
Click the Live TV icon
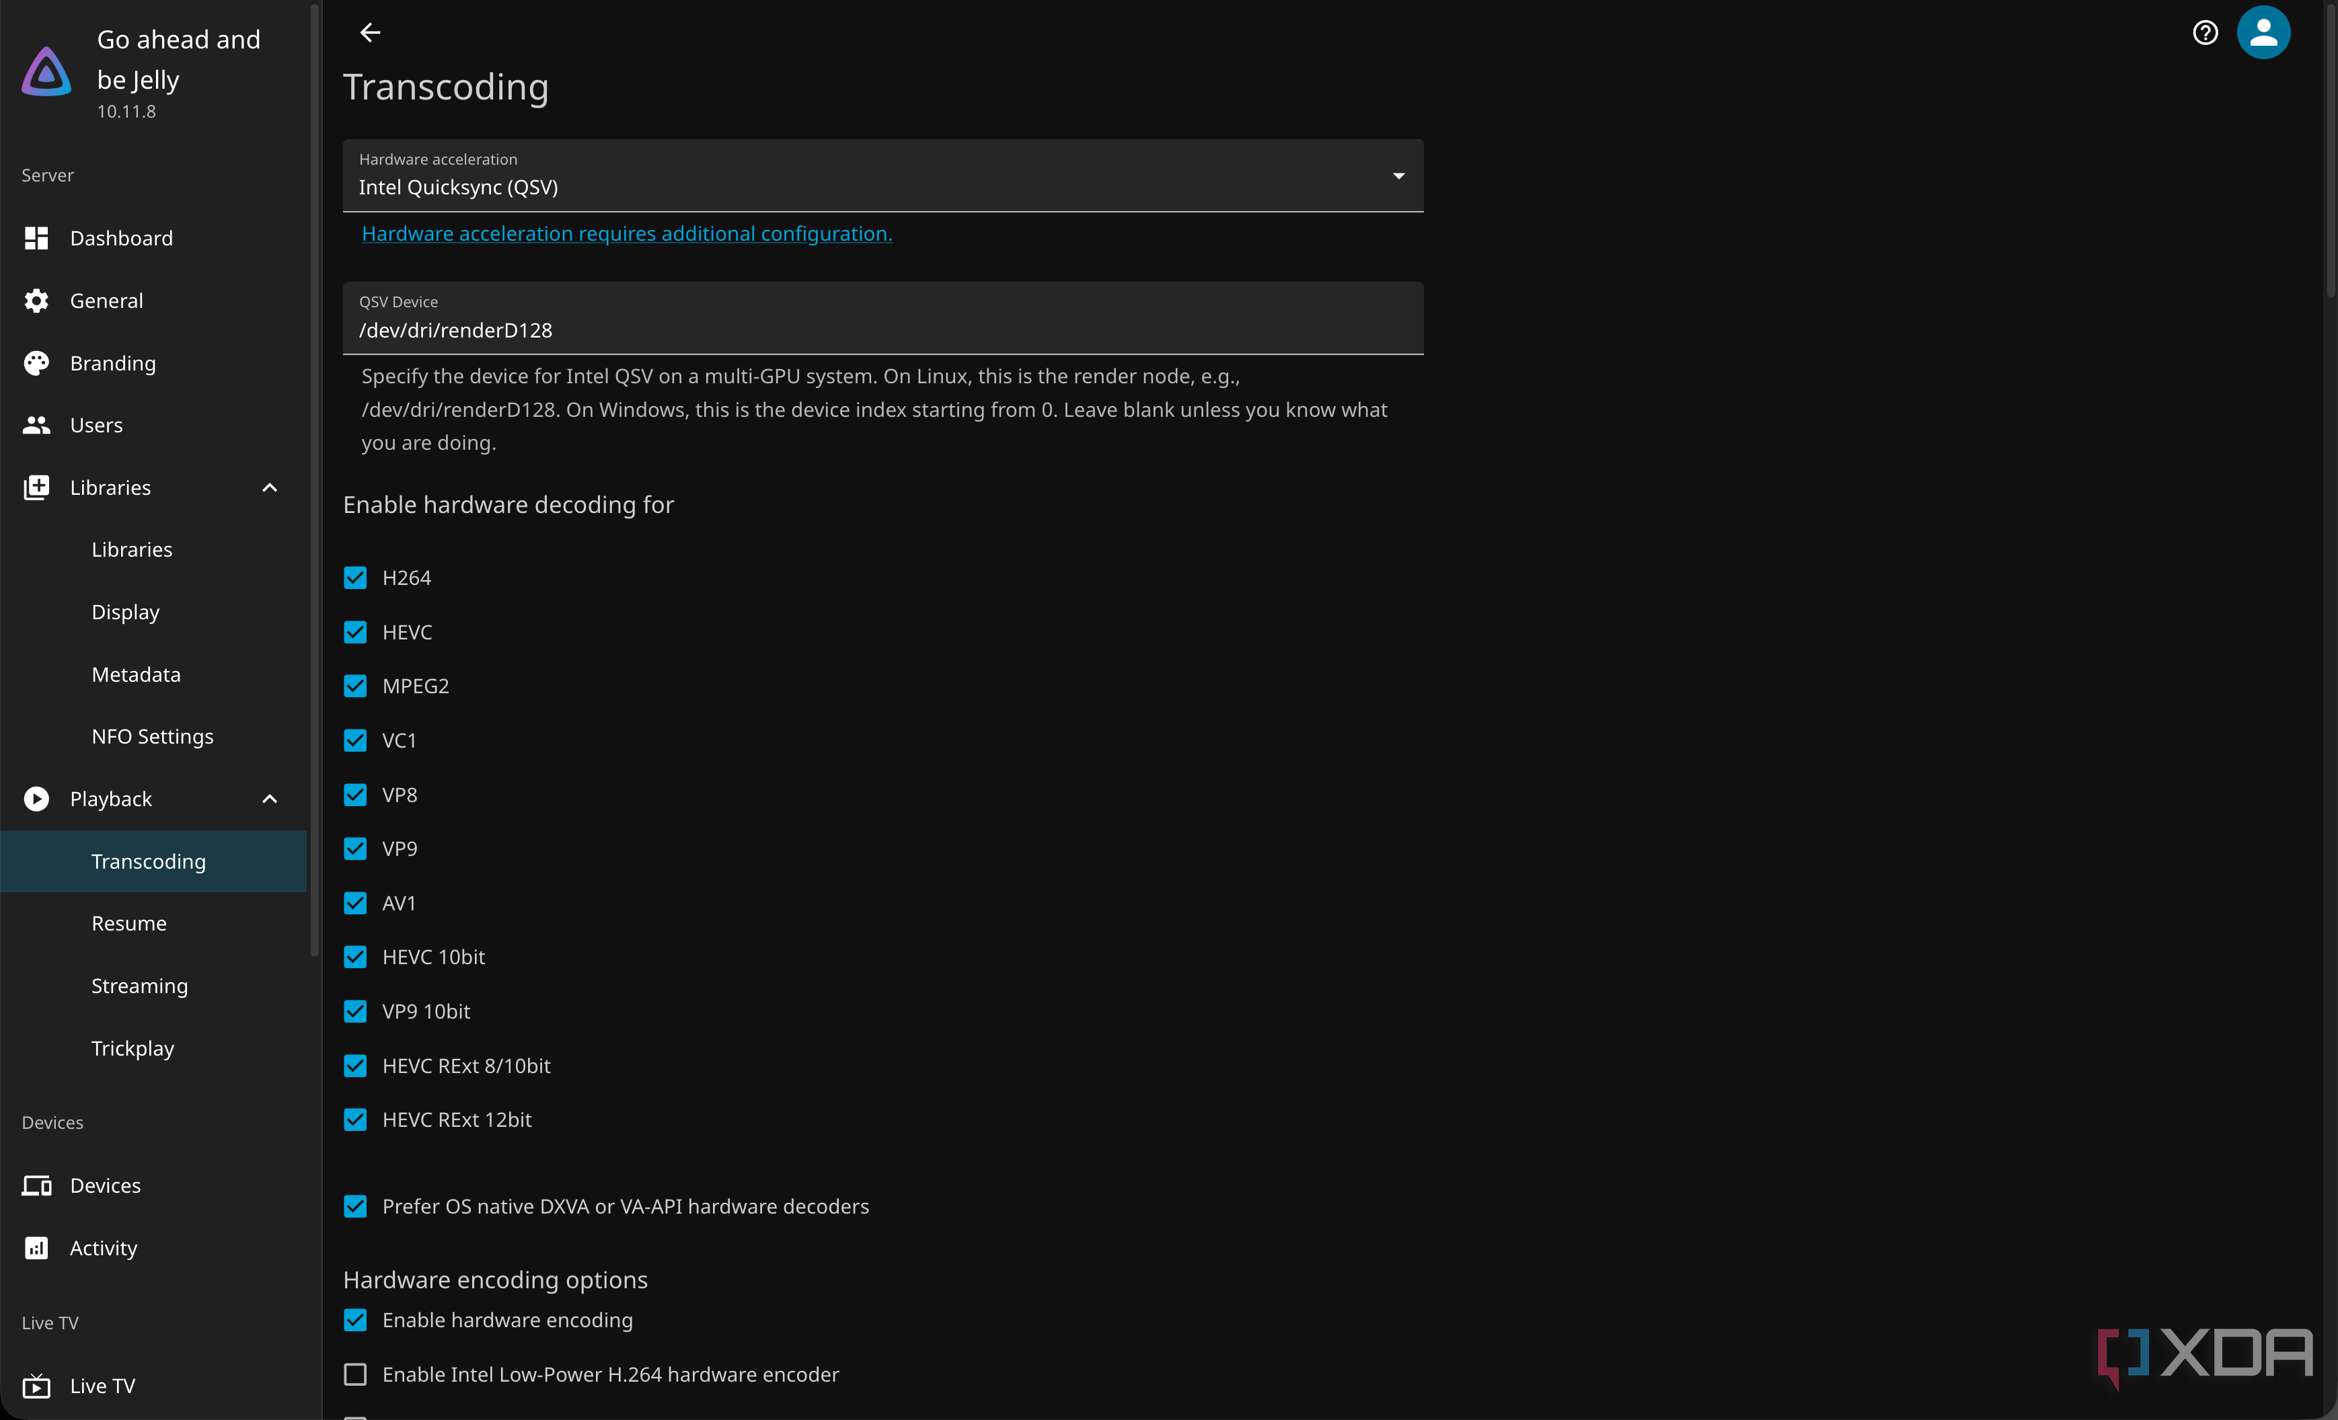[36, 1386]
